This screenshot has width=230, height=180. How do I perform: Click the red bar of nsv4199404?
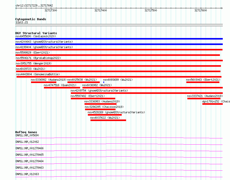119,50
